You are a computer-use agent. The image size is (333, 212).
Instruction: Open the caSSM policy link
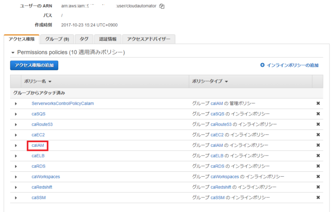coord(39,197)
